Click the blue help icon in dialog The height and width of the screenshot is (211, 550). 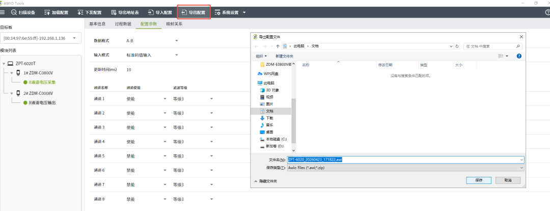[x=519, y=56]
